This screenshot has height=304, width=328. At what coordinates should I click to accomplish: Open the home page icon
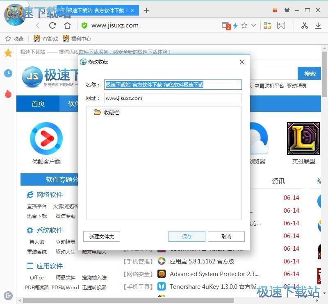(67, 25)
